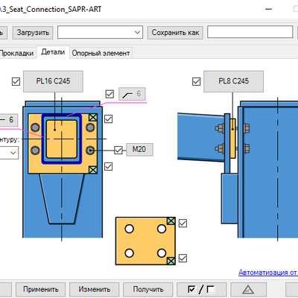The image size is (298, 298).
Task: Click the weld size 6 symbol button
Action: point(132,94)
